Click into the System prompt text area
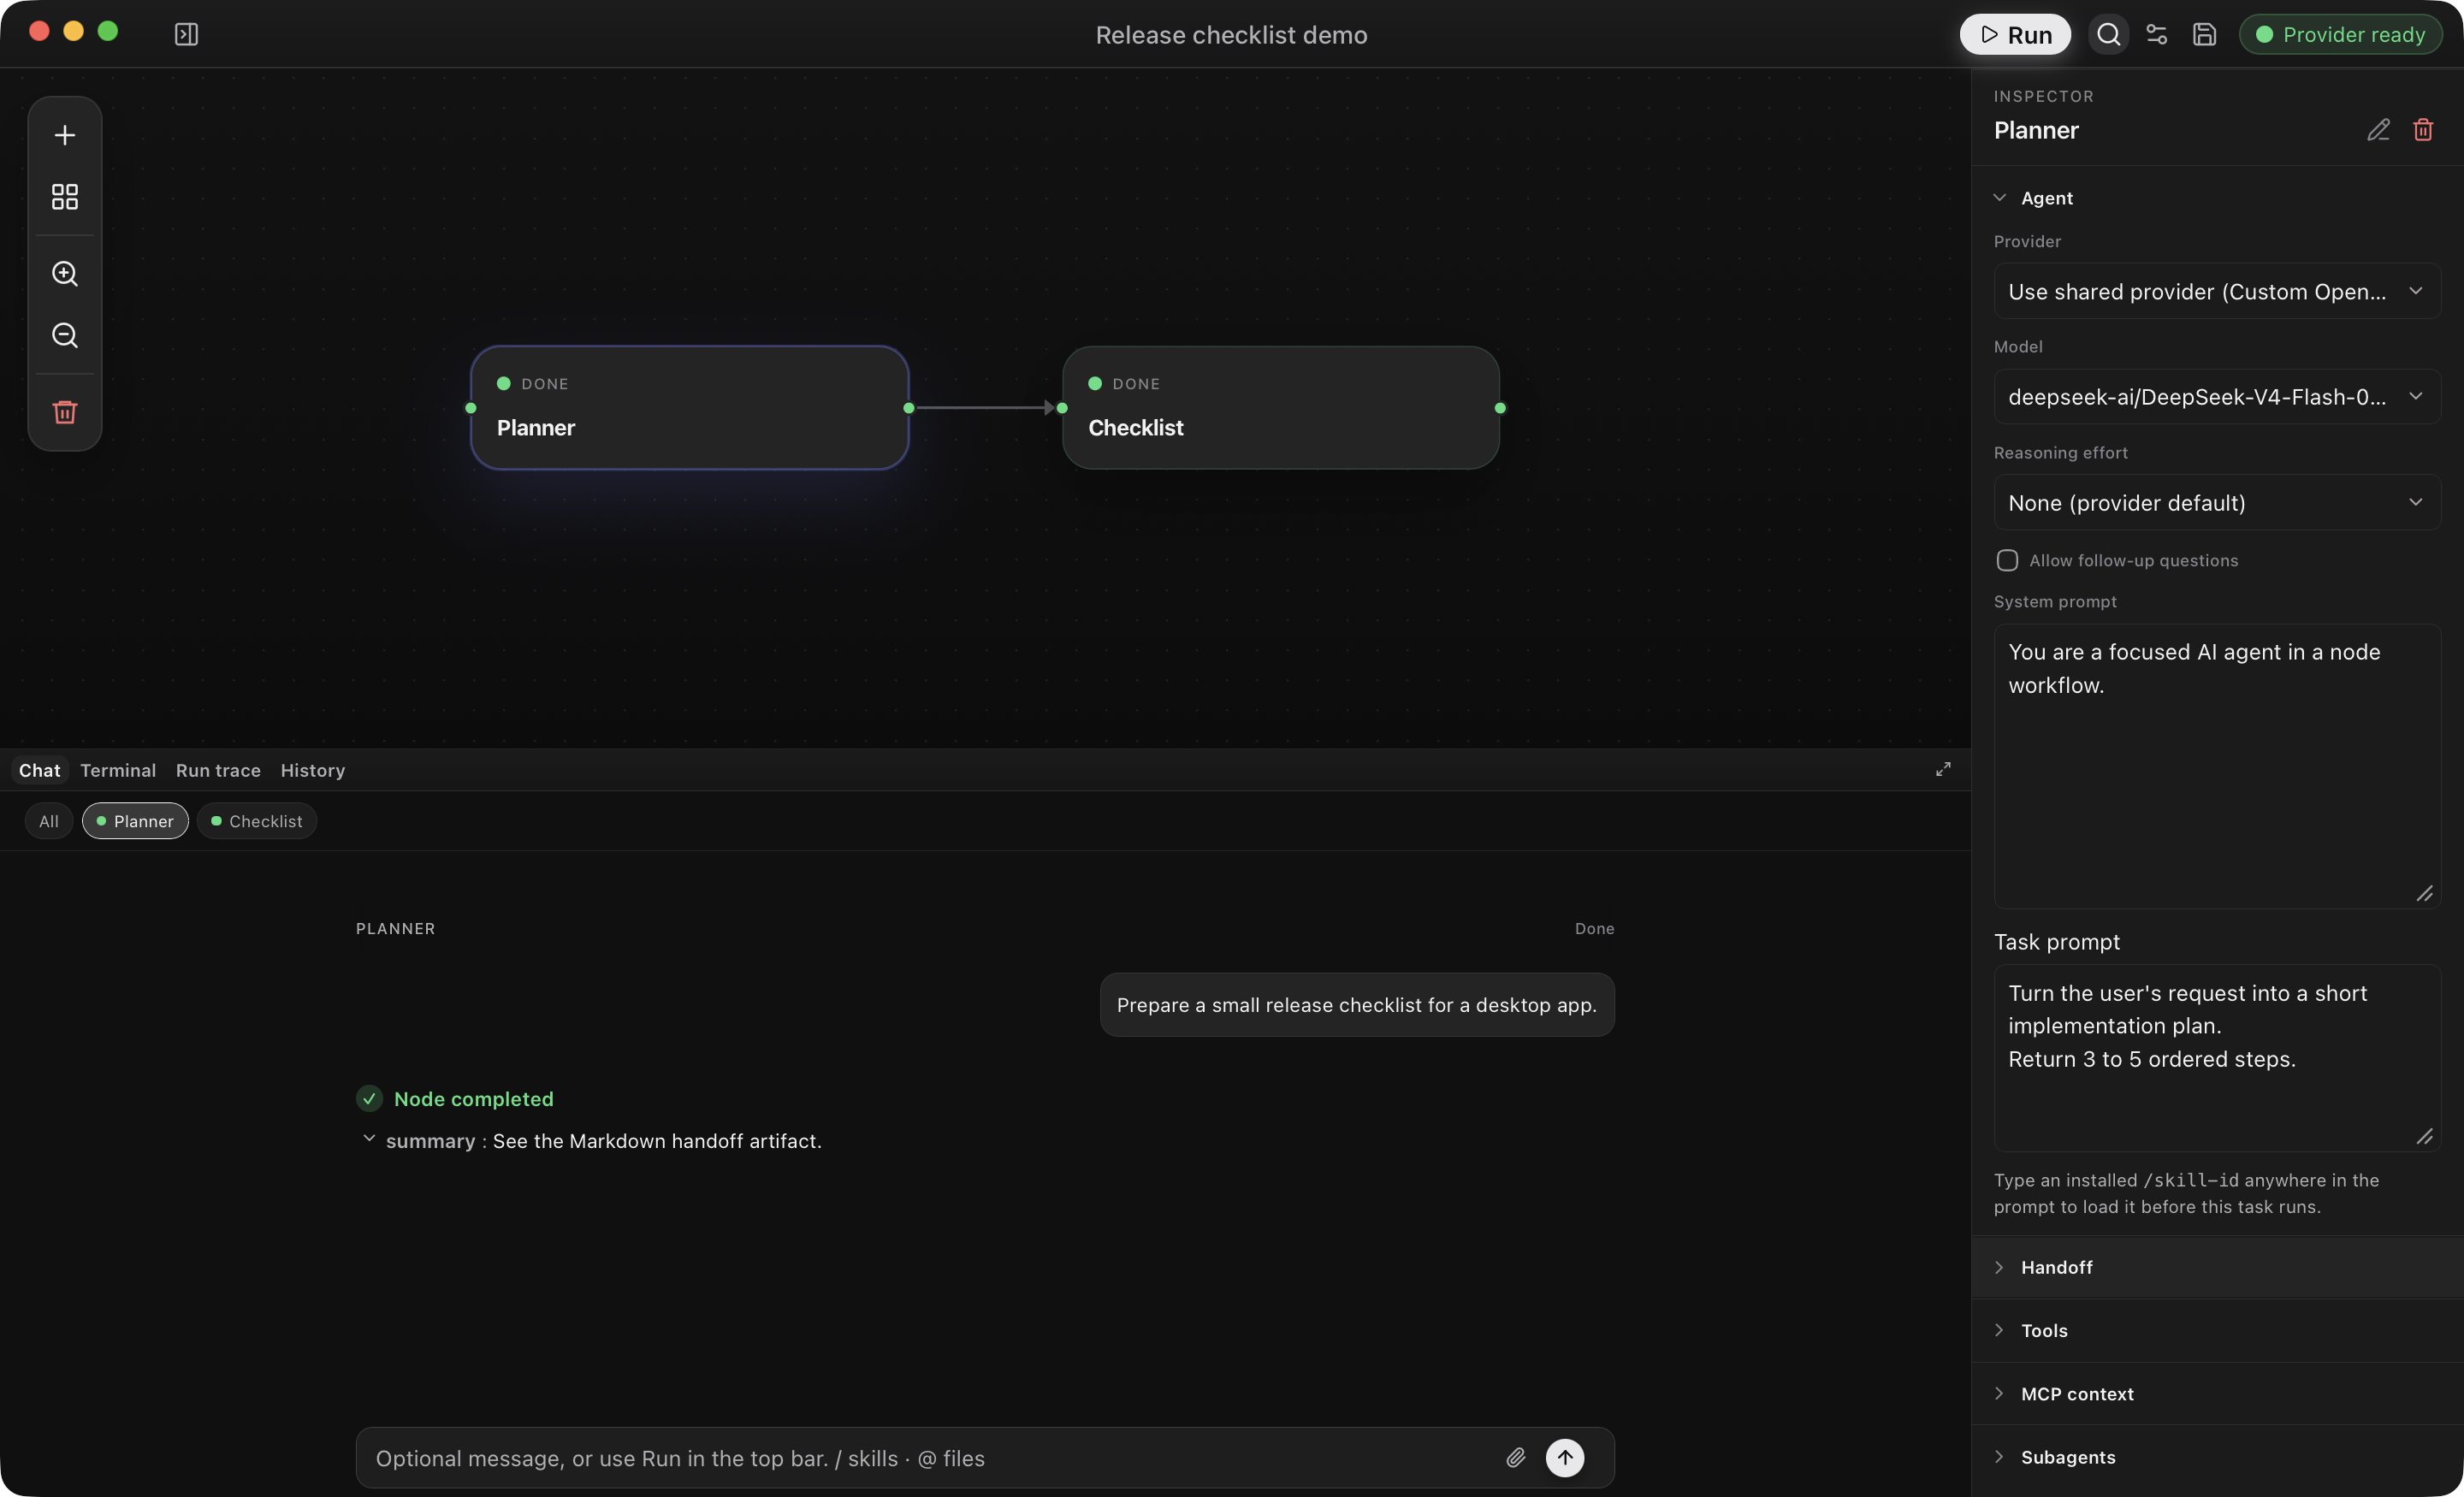 (x=2217, y=766)
